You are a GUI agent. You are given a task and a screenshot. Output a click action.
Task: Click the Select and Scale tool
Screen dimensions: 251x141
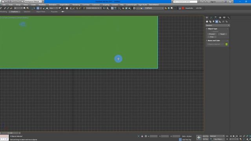tap(44, 8)
